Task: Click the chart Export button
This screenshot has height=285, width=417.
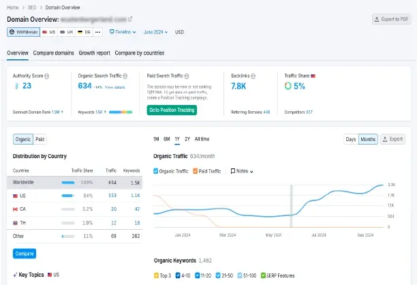Action: pyautogui.click(x=392, y=139)
